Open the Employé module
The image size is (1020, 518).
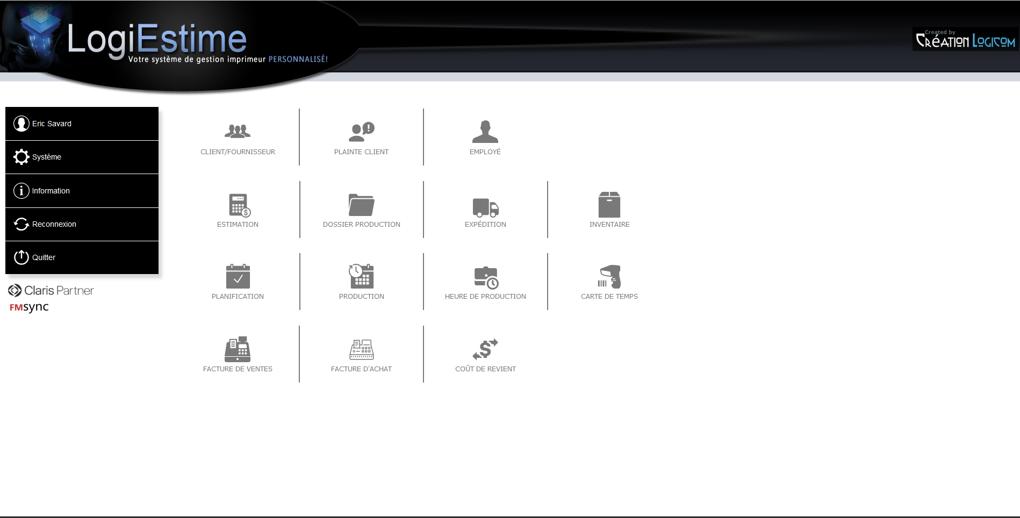485,132
